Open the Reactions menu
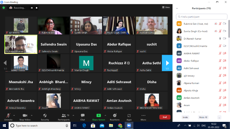 114,116
